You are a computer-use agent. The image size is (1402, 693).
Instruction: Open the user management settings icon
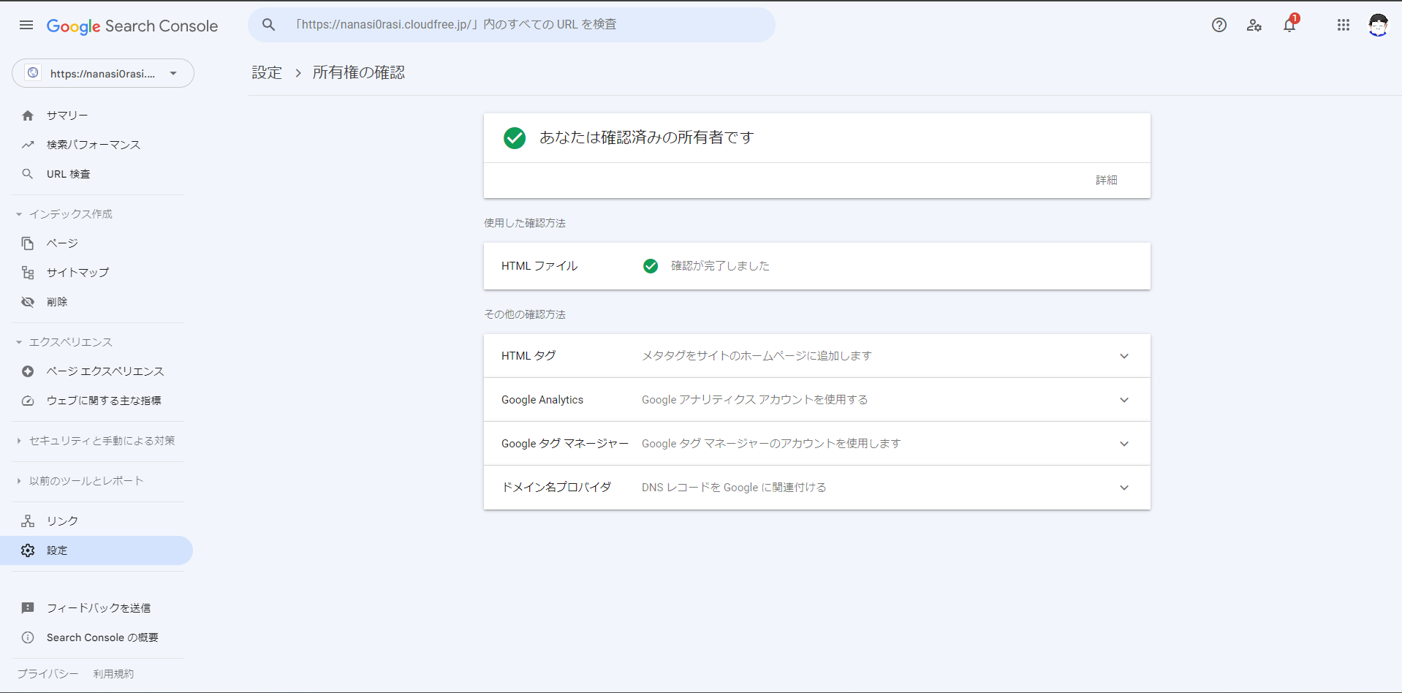pyautogui.click(x=1254, y=26)
